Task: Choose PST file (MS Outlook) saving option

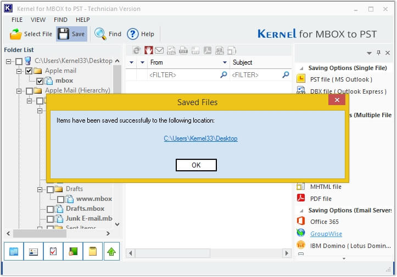Action: tap(341, 79)
